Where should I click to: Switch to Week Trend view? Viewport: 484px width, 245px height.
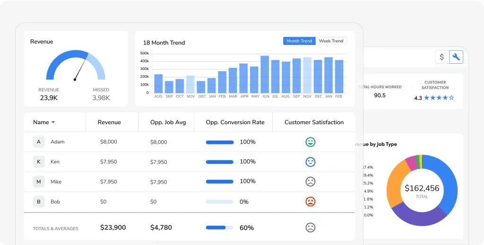(331, 41)
